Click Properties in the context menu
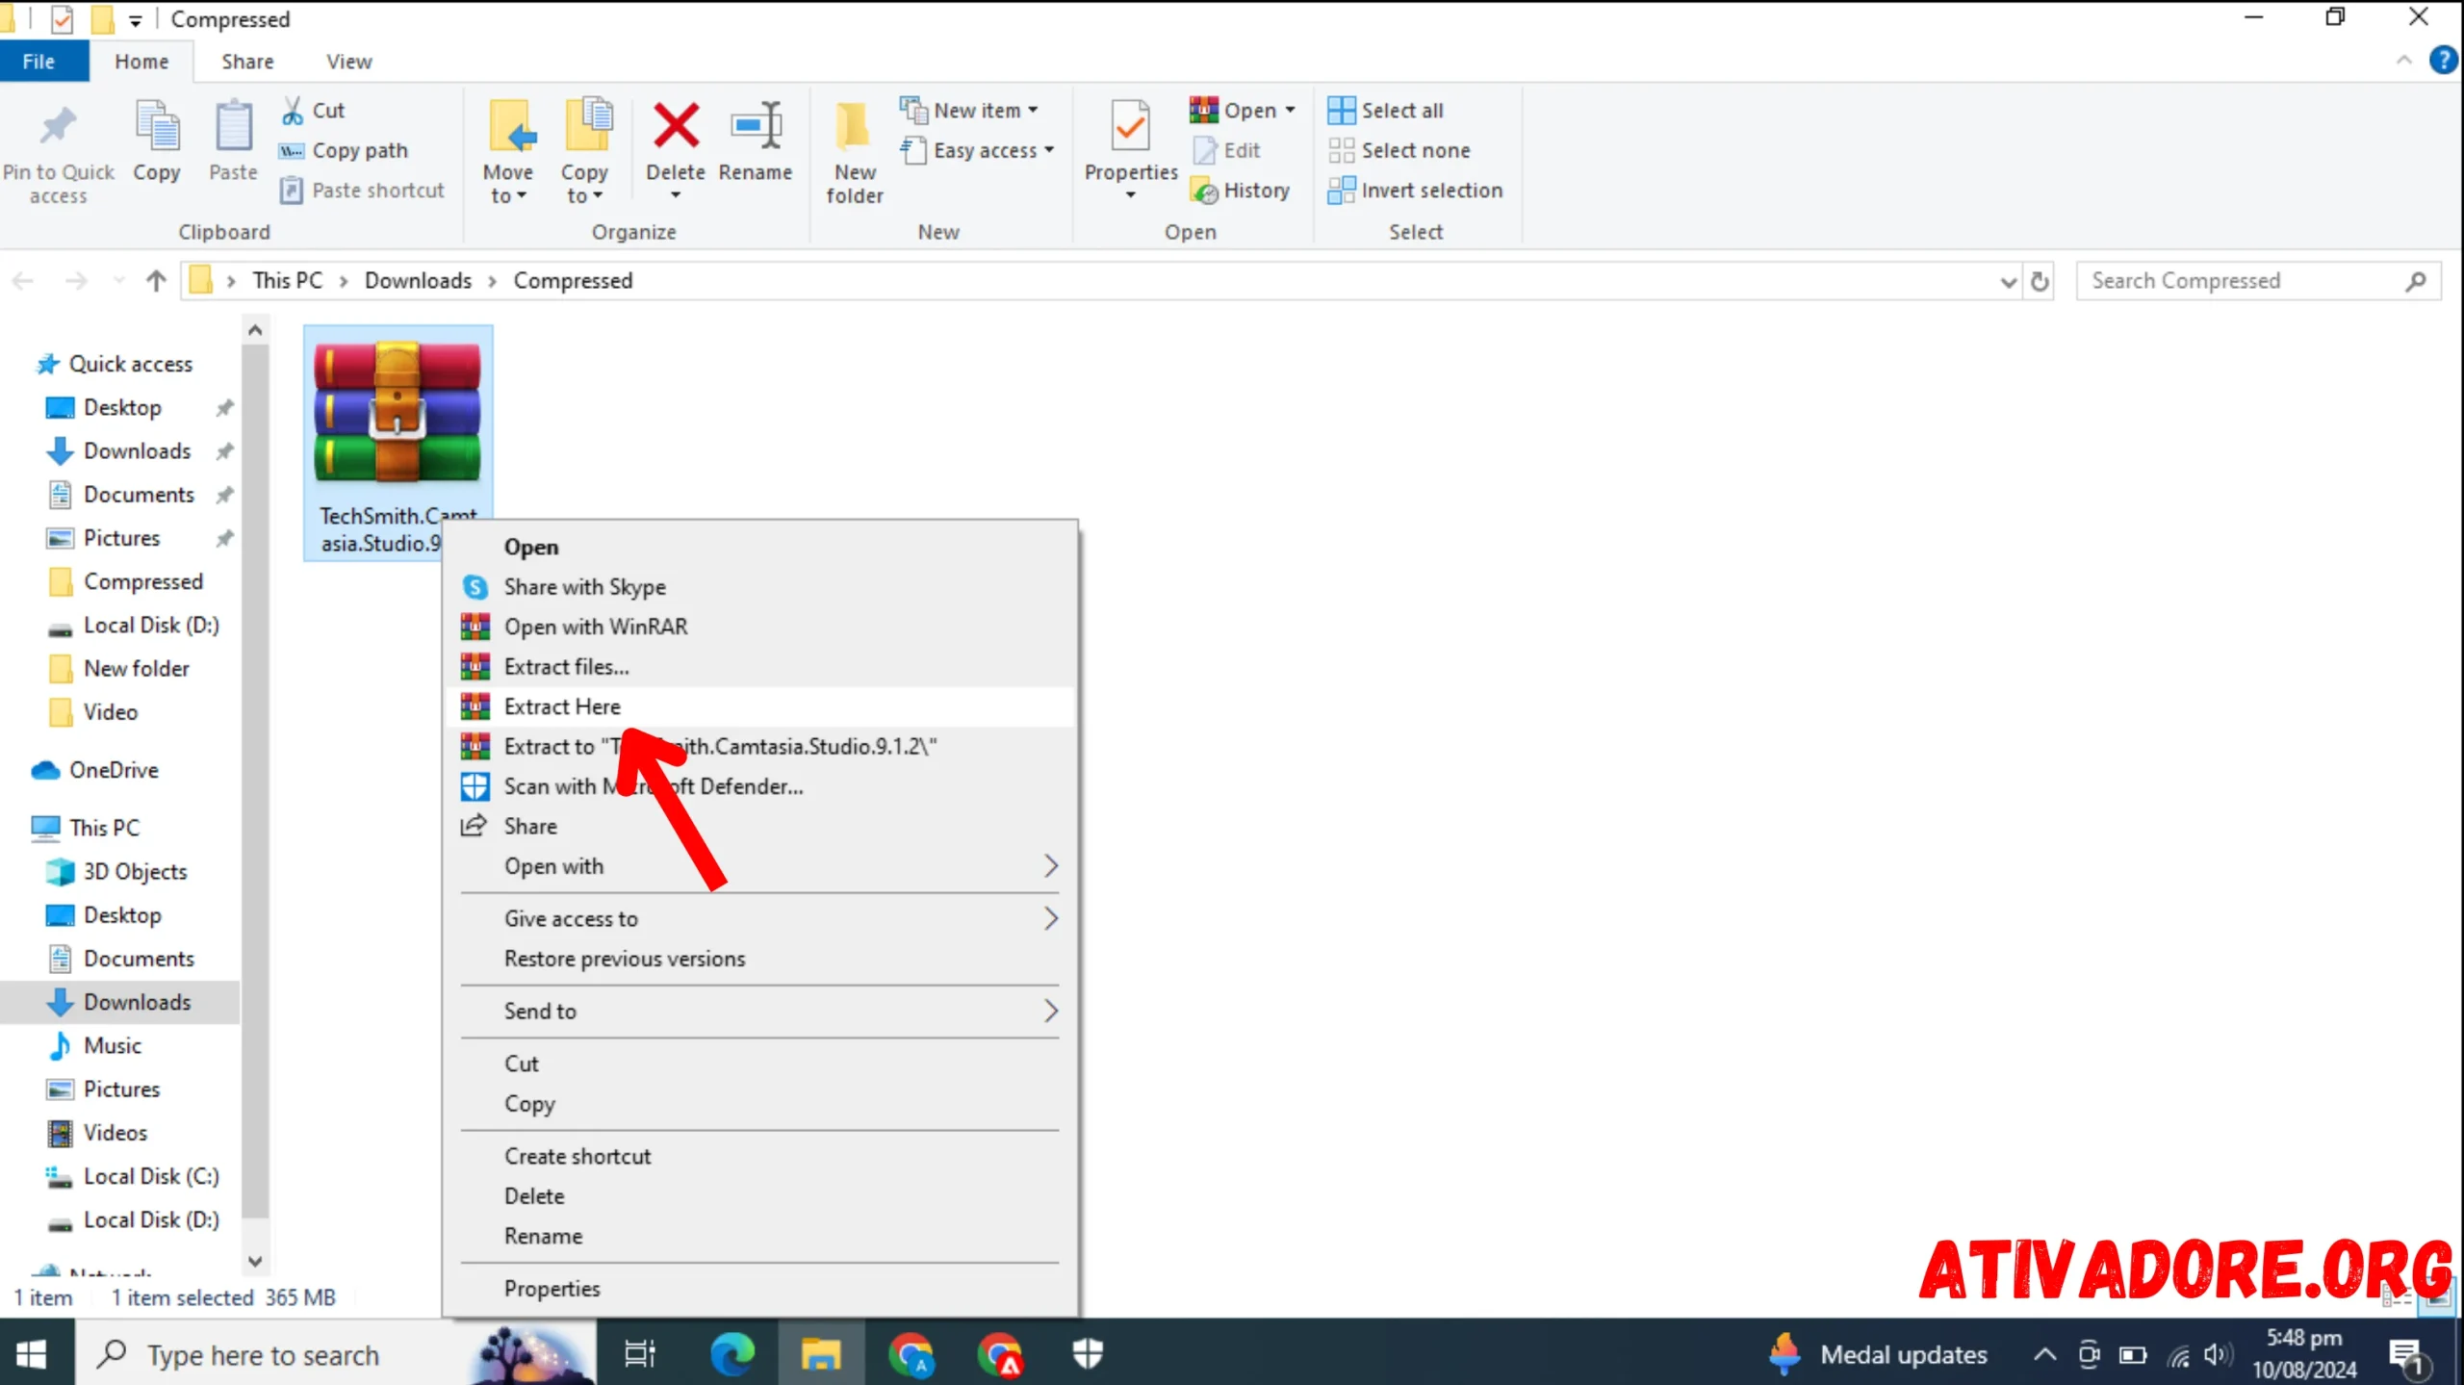The height and width of the screenshot is (1385, 2464). click(760, 1289)
